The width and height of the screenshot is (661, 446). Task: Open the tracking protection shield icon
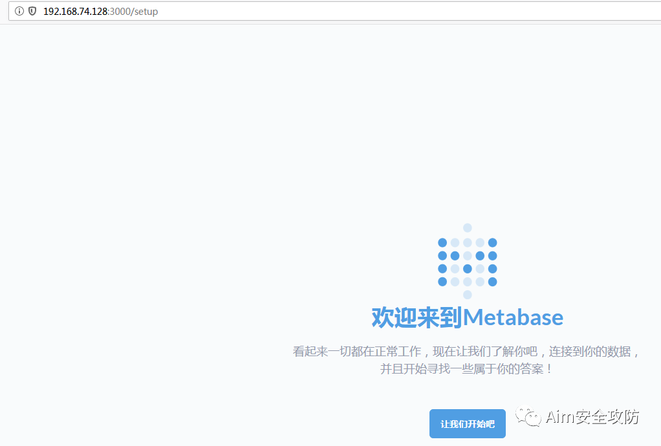tap(32, 11)
